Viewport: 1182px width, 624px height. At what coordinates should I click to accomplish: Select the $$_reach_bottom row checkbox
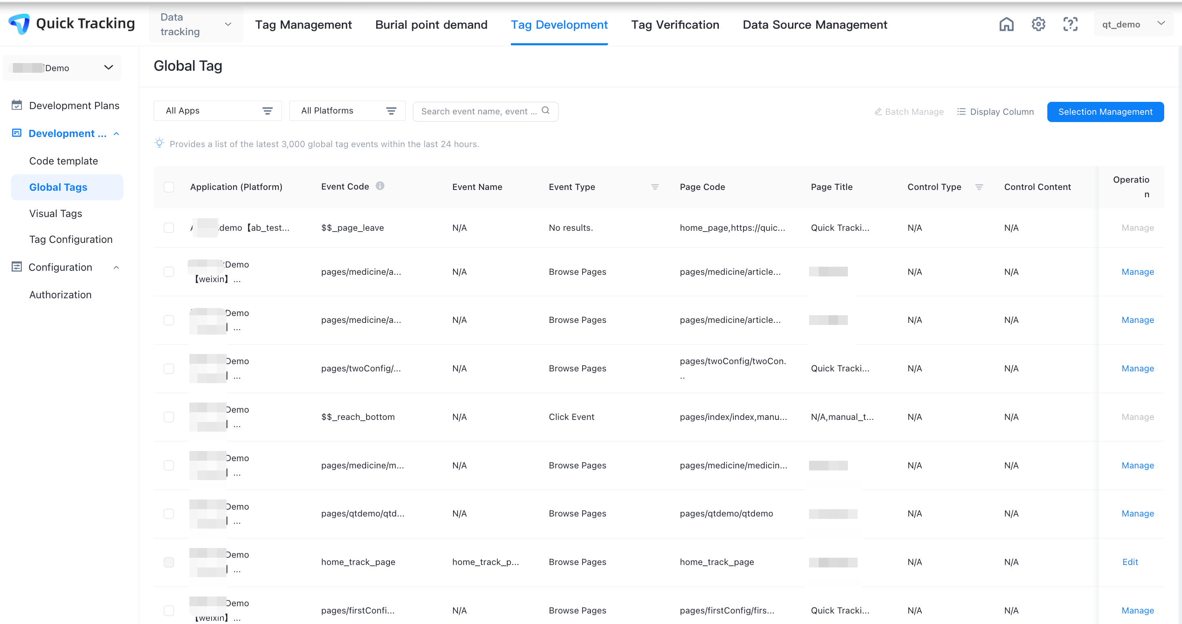(169, 417)
